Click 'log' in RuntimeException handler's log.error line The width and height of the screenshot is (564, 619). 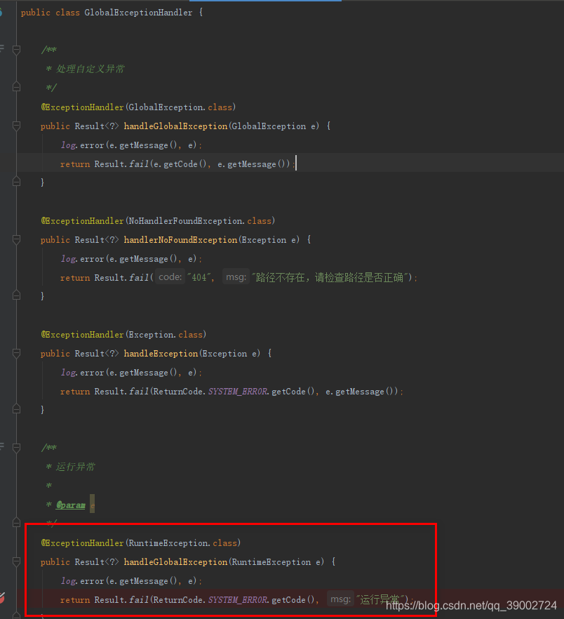coord(68,581)
